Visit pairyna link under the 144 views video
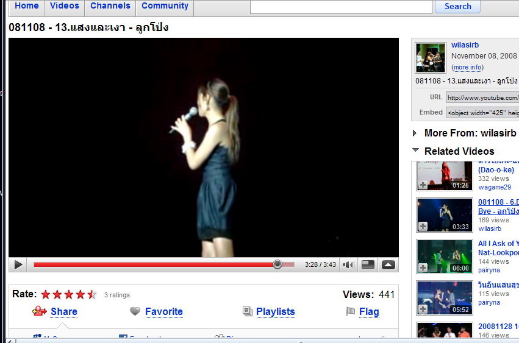 pyautogui.click(x=489, y=270)
